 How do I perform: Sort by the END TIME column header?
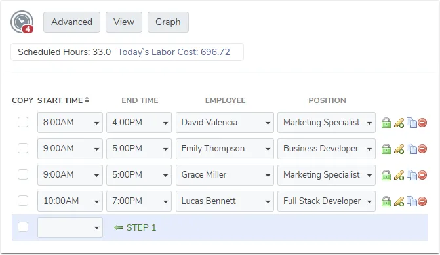[x=140, y=100]
